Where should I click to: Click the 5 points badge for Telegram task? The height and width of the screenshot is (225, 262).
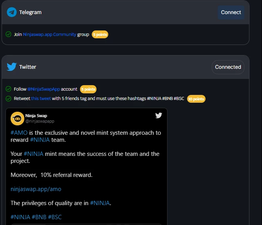pos(100,34)
